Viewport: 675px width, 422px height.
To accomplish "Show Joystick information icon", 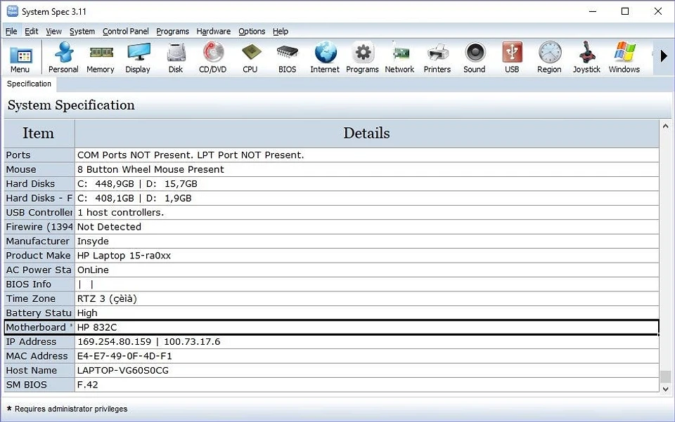I will pos(586,57).
